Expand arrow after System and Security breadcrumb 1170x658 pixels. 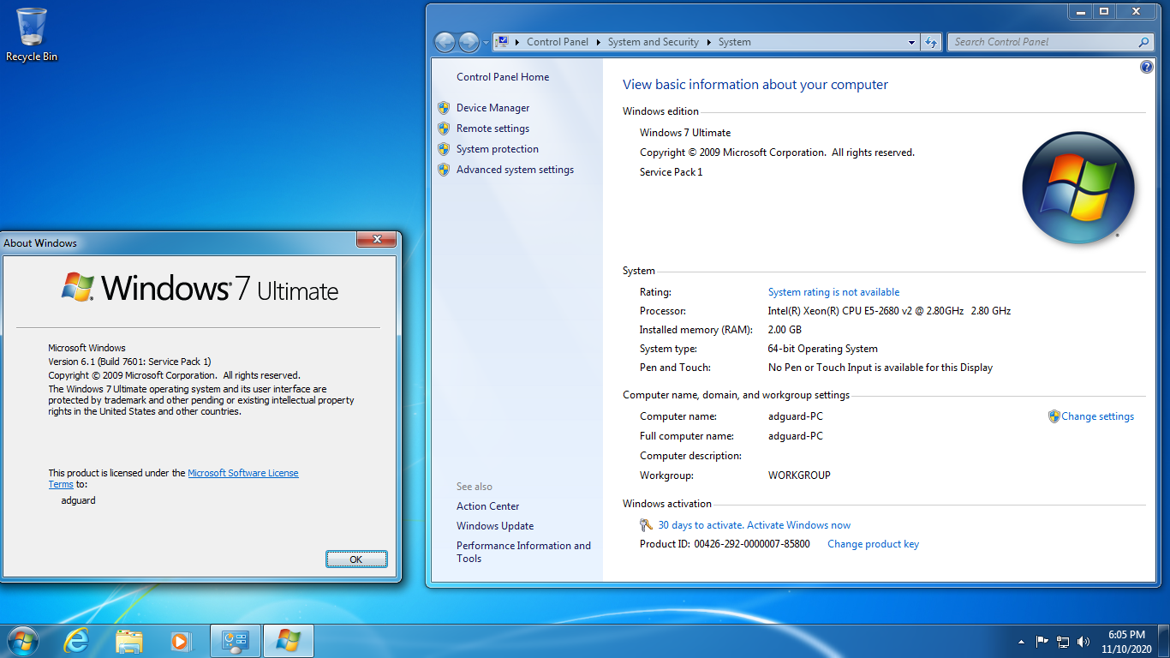click(708, 42)
